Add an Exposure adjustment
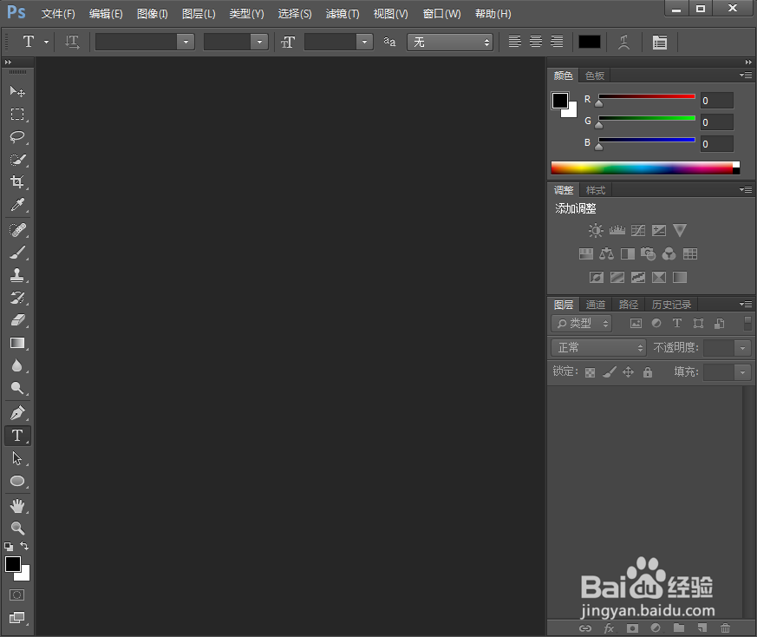This screenshot has height=637, width=757. pos(658,231)
